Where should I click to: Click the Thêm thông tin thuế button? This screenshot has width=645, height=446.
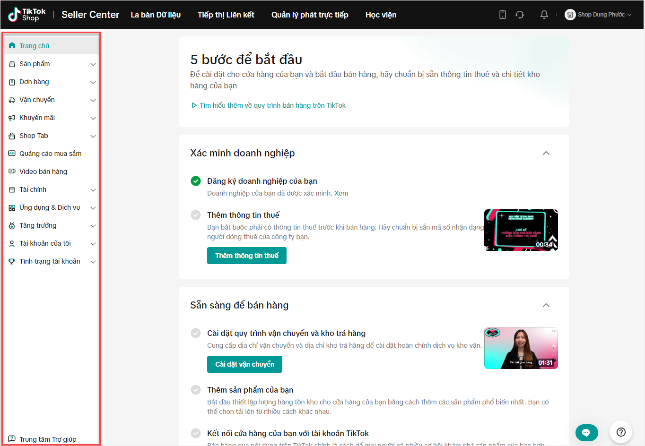(247, 256)
